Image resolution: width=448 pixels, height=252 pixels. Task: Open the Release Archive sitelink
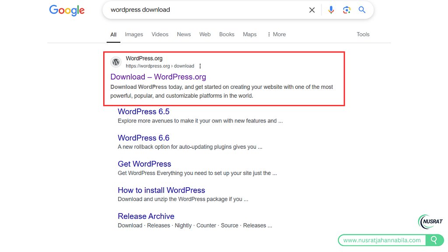pos(146,216)
